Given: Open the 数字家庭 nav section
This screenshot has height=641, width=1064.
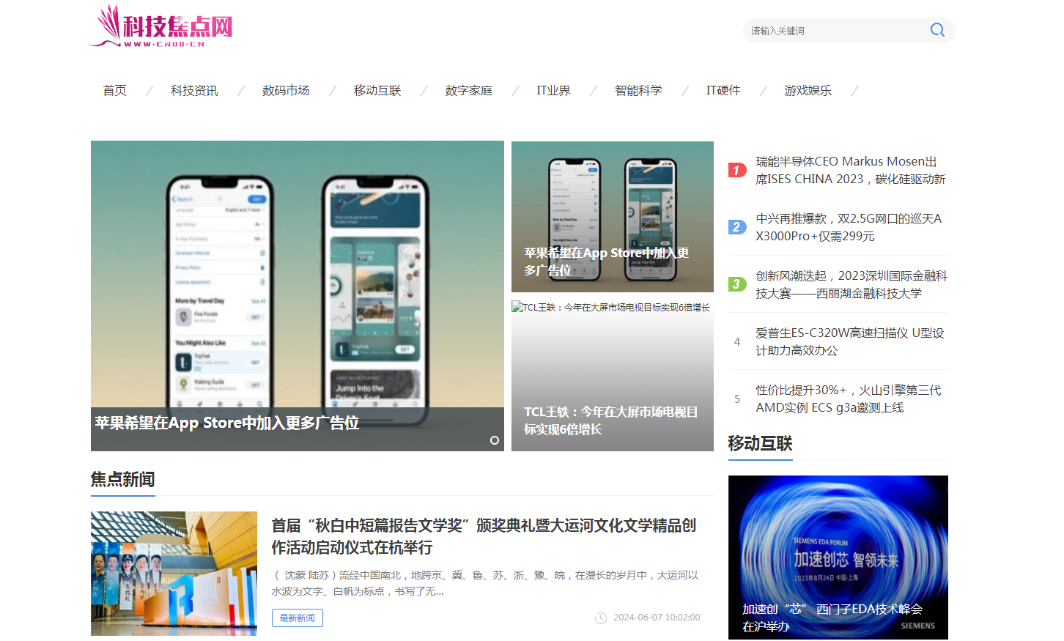Looking at the screenshot, I should pos(469,90).
